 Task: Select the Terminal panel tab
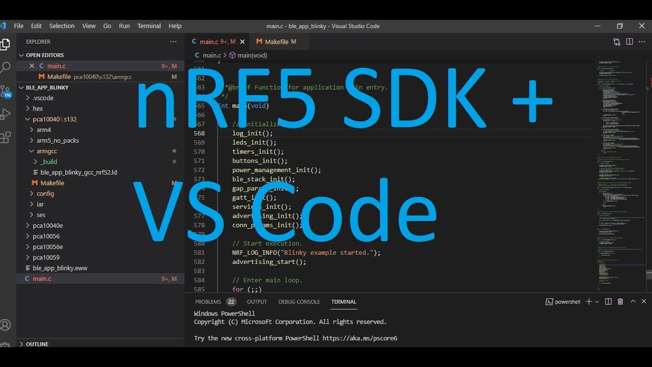tap(344, 302)
